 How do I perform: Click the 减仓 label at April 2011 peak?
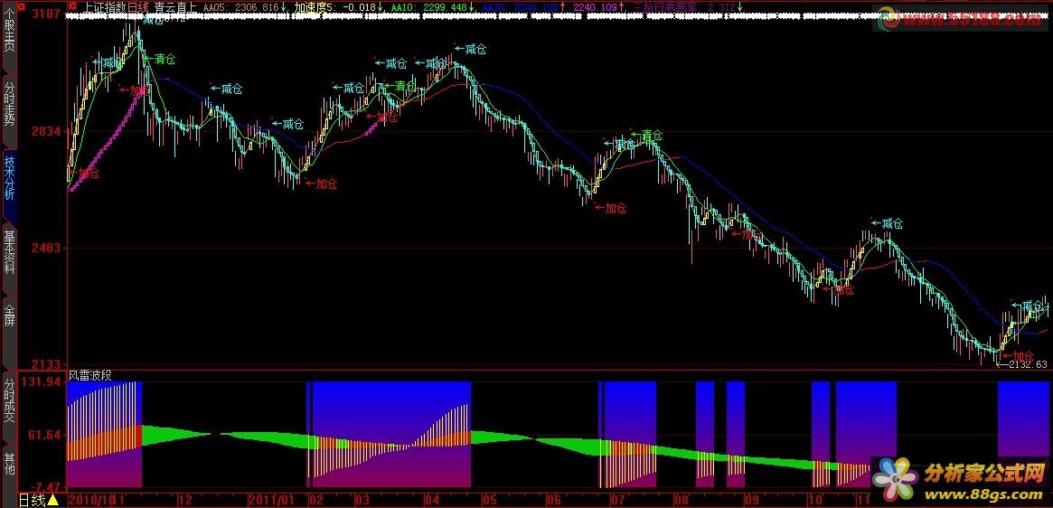point(475,49)
